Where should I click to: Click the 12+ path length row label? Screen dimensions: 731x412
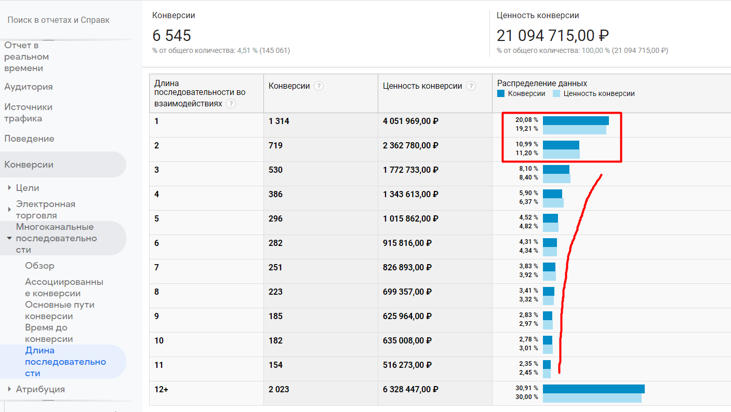(161, 389)
